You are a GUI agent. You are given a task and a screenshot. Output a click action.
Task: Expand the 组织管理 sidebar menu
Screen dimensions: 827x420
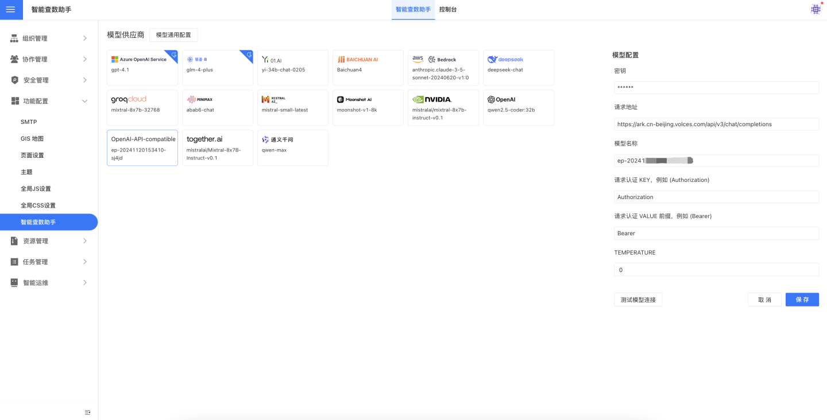pyautogui.click(x=49, y=38)
